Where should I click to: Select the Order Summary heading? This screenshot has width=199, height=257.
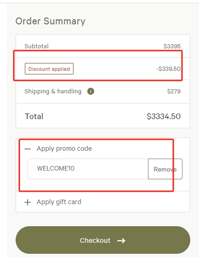pos(51,21)
